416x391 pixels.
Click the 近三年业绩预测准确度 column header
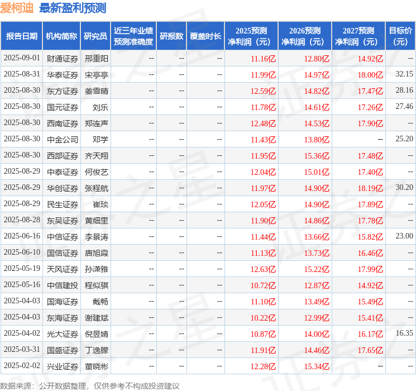click(x=133, y=36)
